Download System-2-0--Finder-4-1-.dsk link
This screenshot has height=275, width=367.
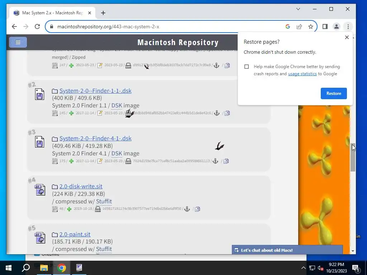tap(95, 139)
